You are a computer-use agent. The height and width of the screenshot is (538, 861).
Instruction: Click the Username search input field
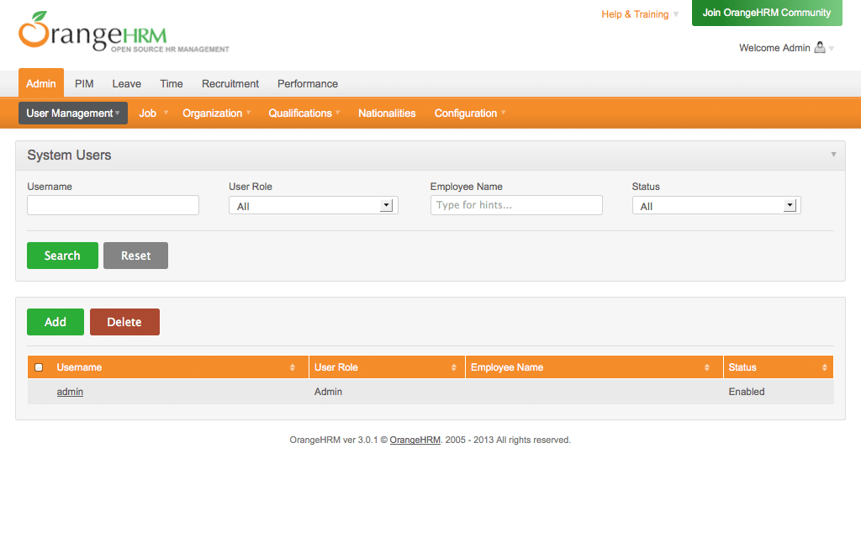pos(113,205)
